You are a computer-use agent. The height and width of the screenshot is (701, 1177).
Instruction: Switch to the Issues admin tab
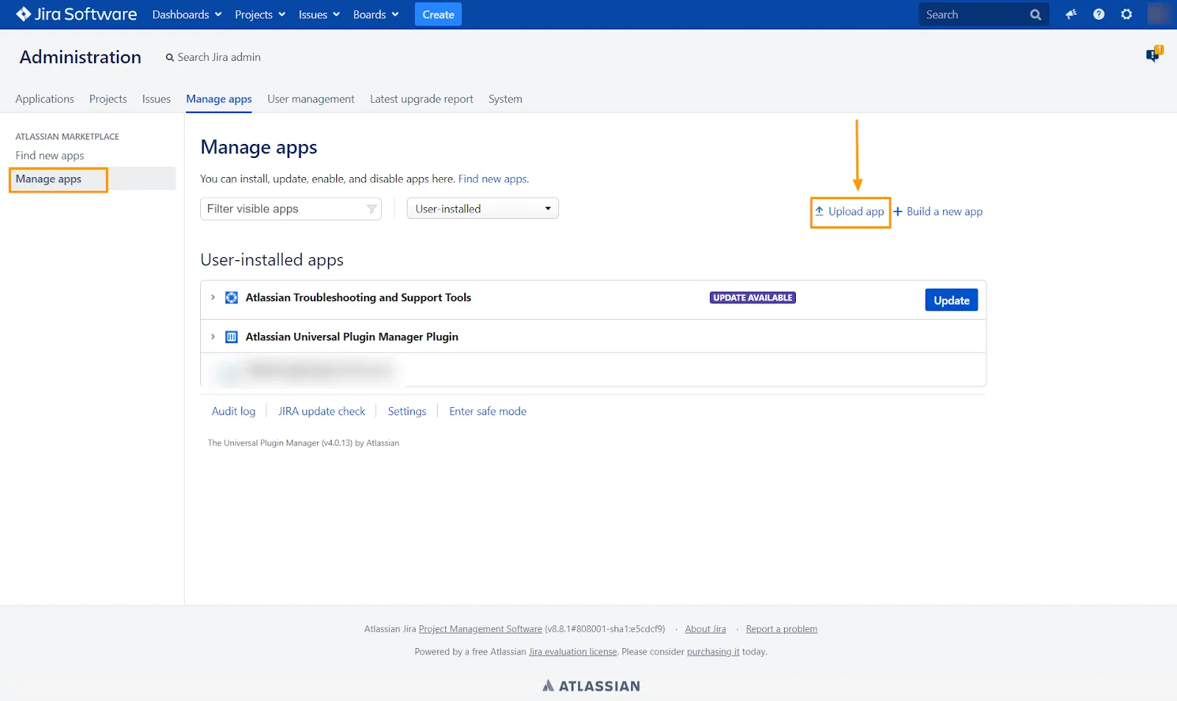156,99
